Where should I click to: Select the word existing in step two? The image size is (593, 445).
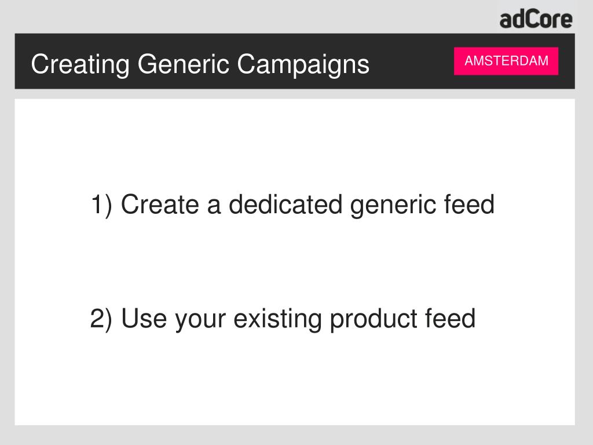pos(277,319)
